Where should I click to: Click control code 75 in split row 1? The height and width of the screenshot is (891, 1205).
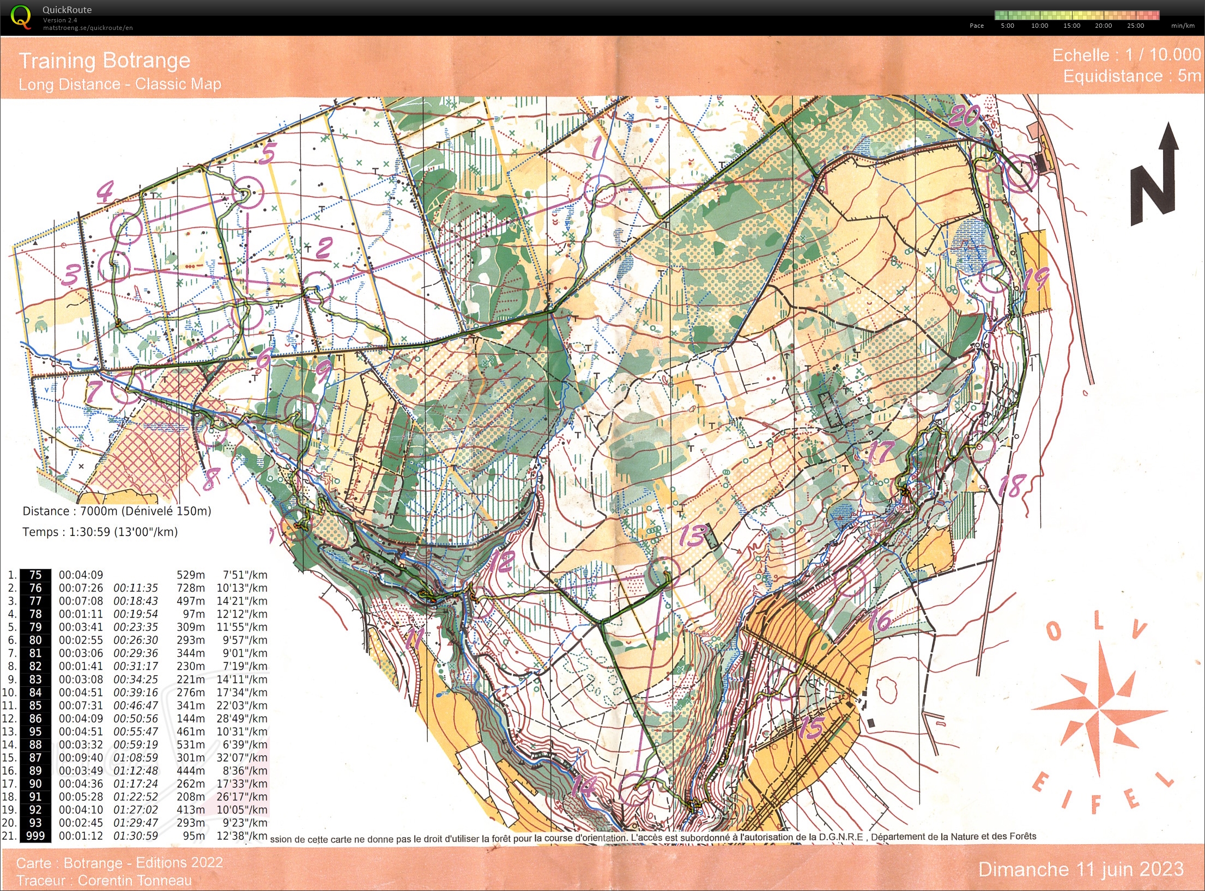[x=35, y=575]
